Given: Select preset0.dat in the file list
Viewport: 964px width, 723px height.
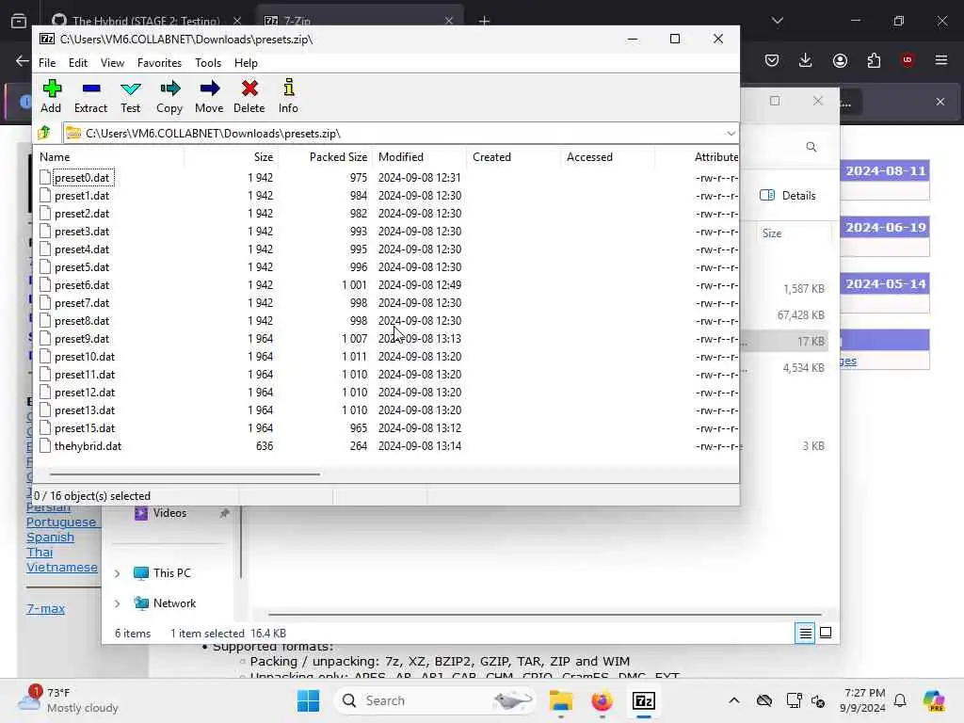Looking at the screenshot, I should 82,178.
